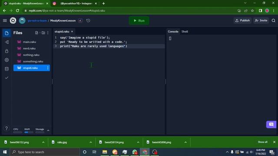Expand tweet96152.png download options
The height and width of the screenshot is (156, 278).
tap(43, 142)
